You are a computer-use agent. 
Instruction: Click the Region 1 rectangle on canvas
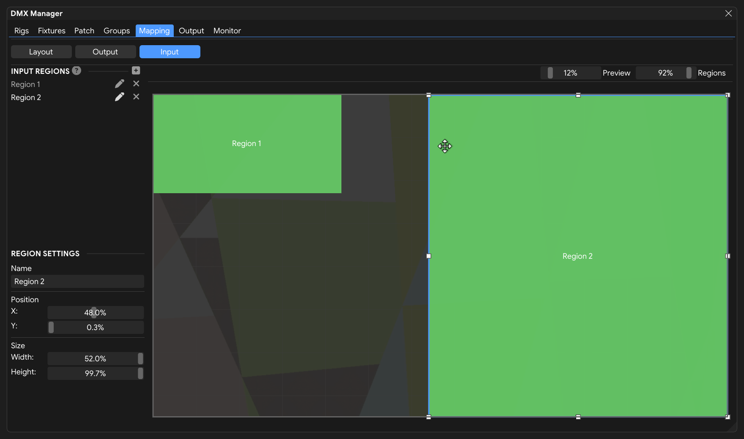(247, 144)
